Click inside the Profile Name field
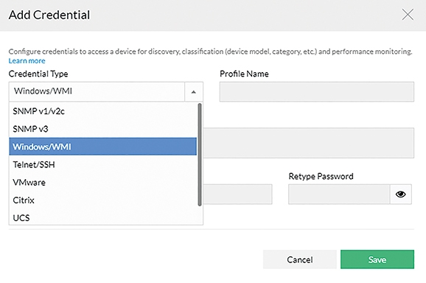 tap(317, 92)
